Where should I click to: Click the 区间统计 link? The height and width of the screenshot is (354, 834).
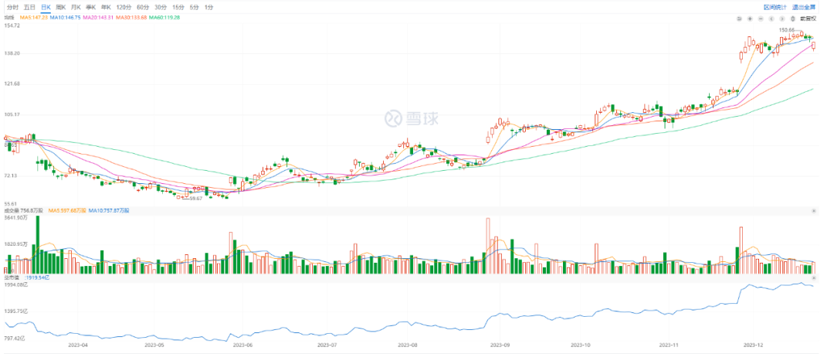[x=775, y=7]
